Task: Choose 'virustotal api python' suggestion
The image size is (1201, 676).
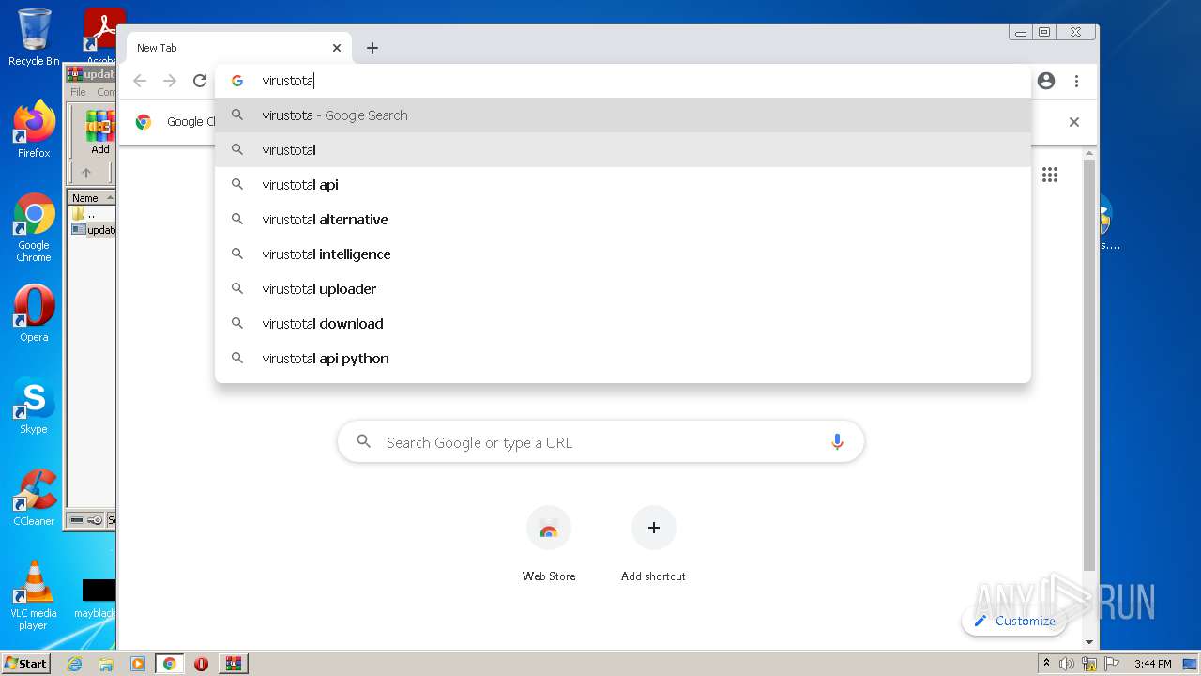Action: 623,359
